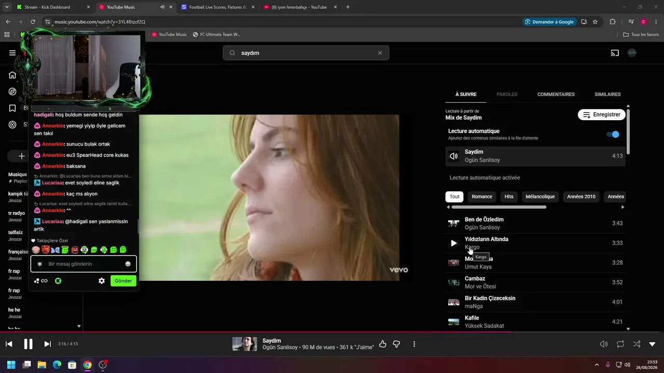Switch to the À SUIVRE tab

click(466, 94)
